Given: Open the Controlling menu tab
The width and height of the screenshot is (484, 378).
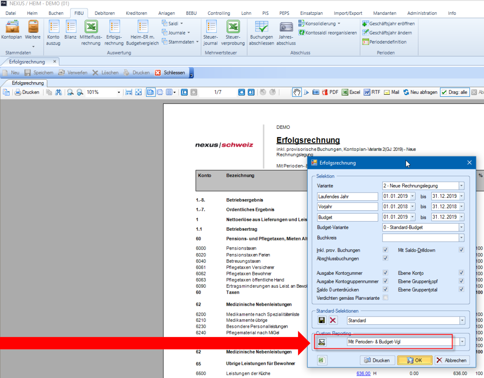Looking at the screenshot, I should tap(219, 13).
